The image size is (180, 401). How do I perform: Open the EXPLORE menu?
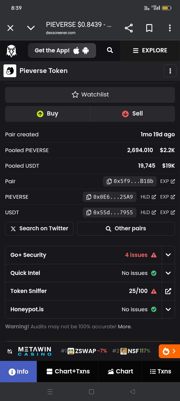(150, 50)
